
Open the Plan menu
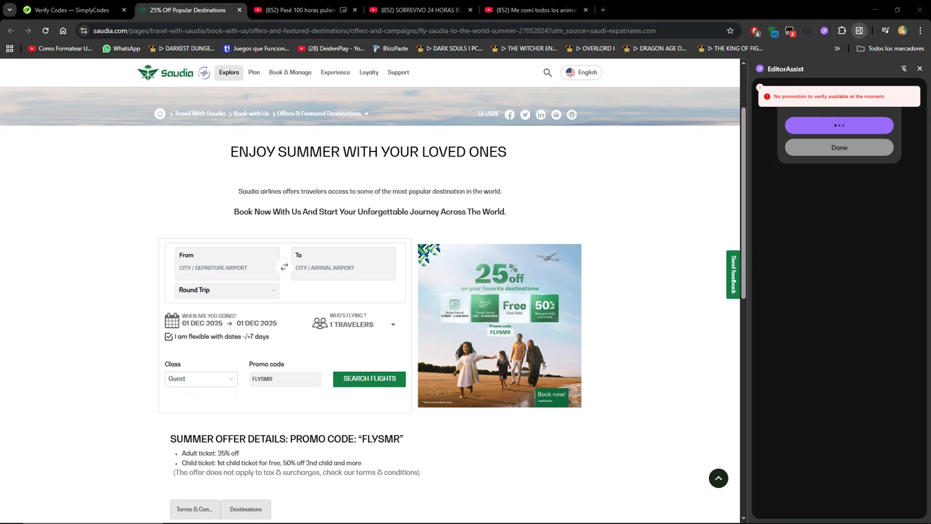point(254,73)
